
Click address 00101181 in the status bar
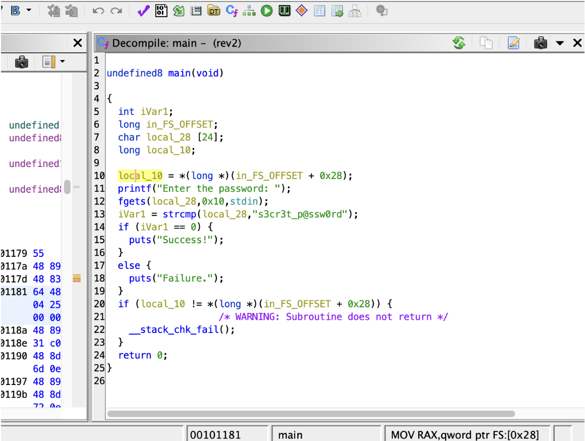point(215,434)
